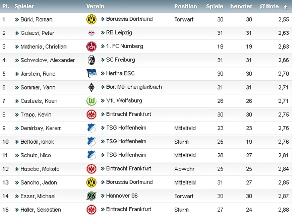Click the Hannover 96 club logo
The image size is (292, 216).
coord(91,196)
